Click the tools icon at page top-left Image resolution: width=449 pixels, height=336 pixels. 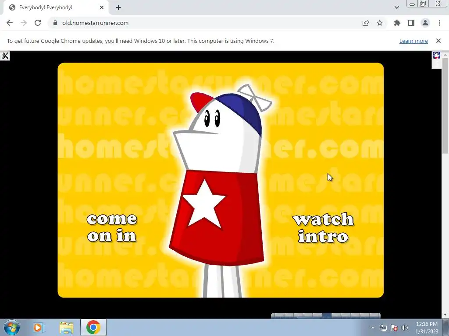[x=5, y=56]
